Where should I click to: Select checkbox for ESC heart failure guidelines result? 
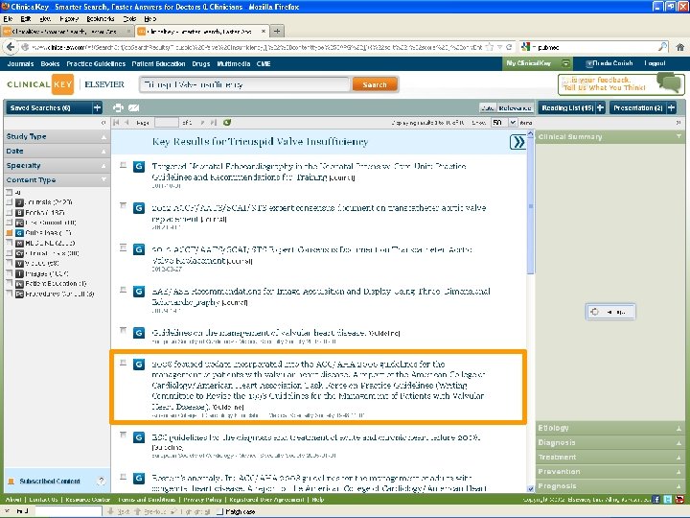pyautogui.click(x=124, y=436)
